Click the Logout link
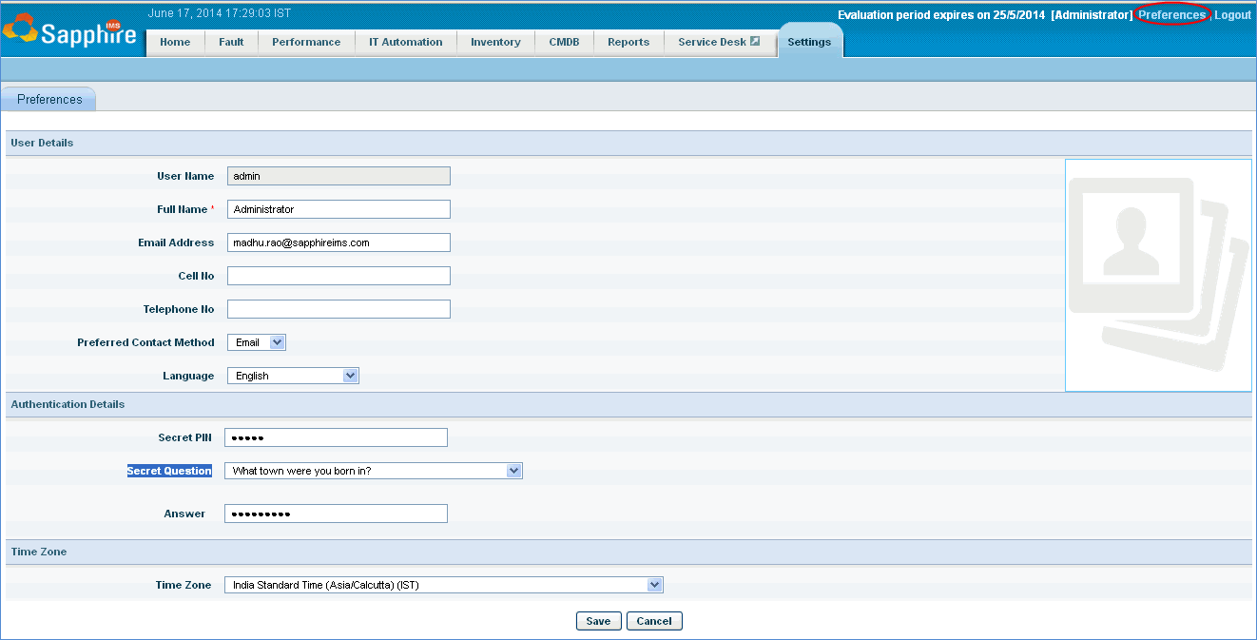This screenshot has width=1257, height=640. click(x=1232, y=15)
